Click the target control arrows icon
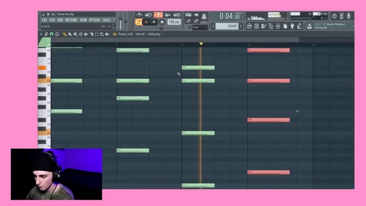 pyautogui.click(x=114, y=34)
